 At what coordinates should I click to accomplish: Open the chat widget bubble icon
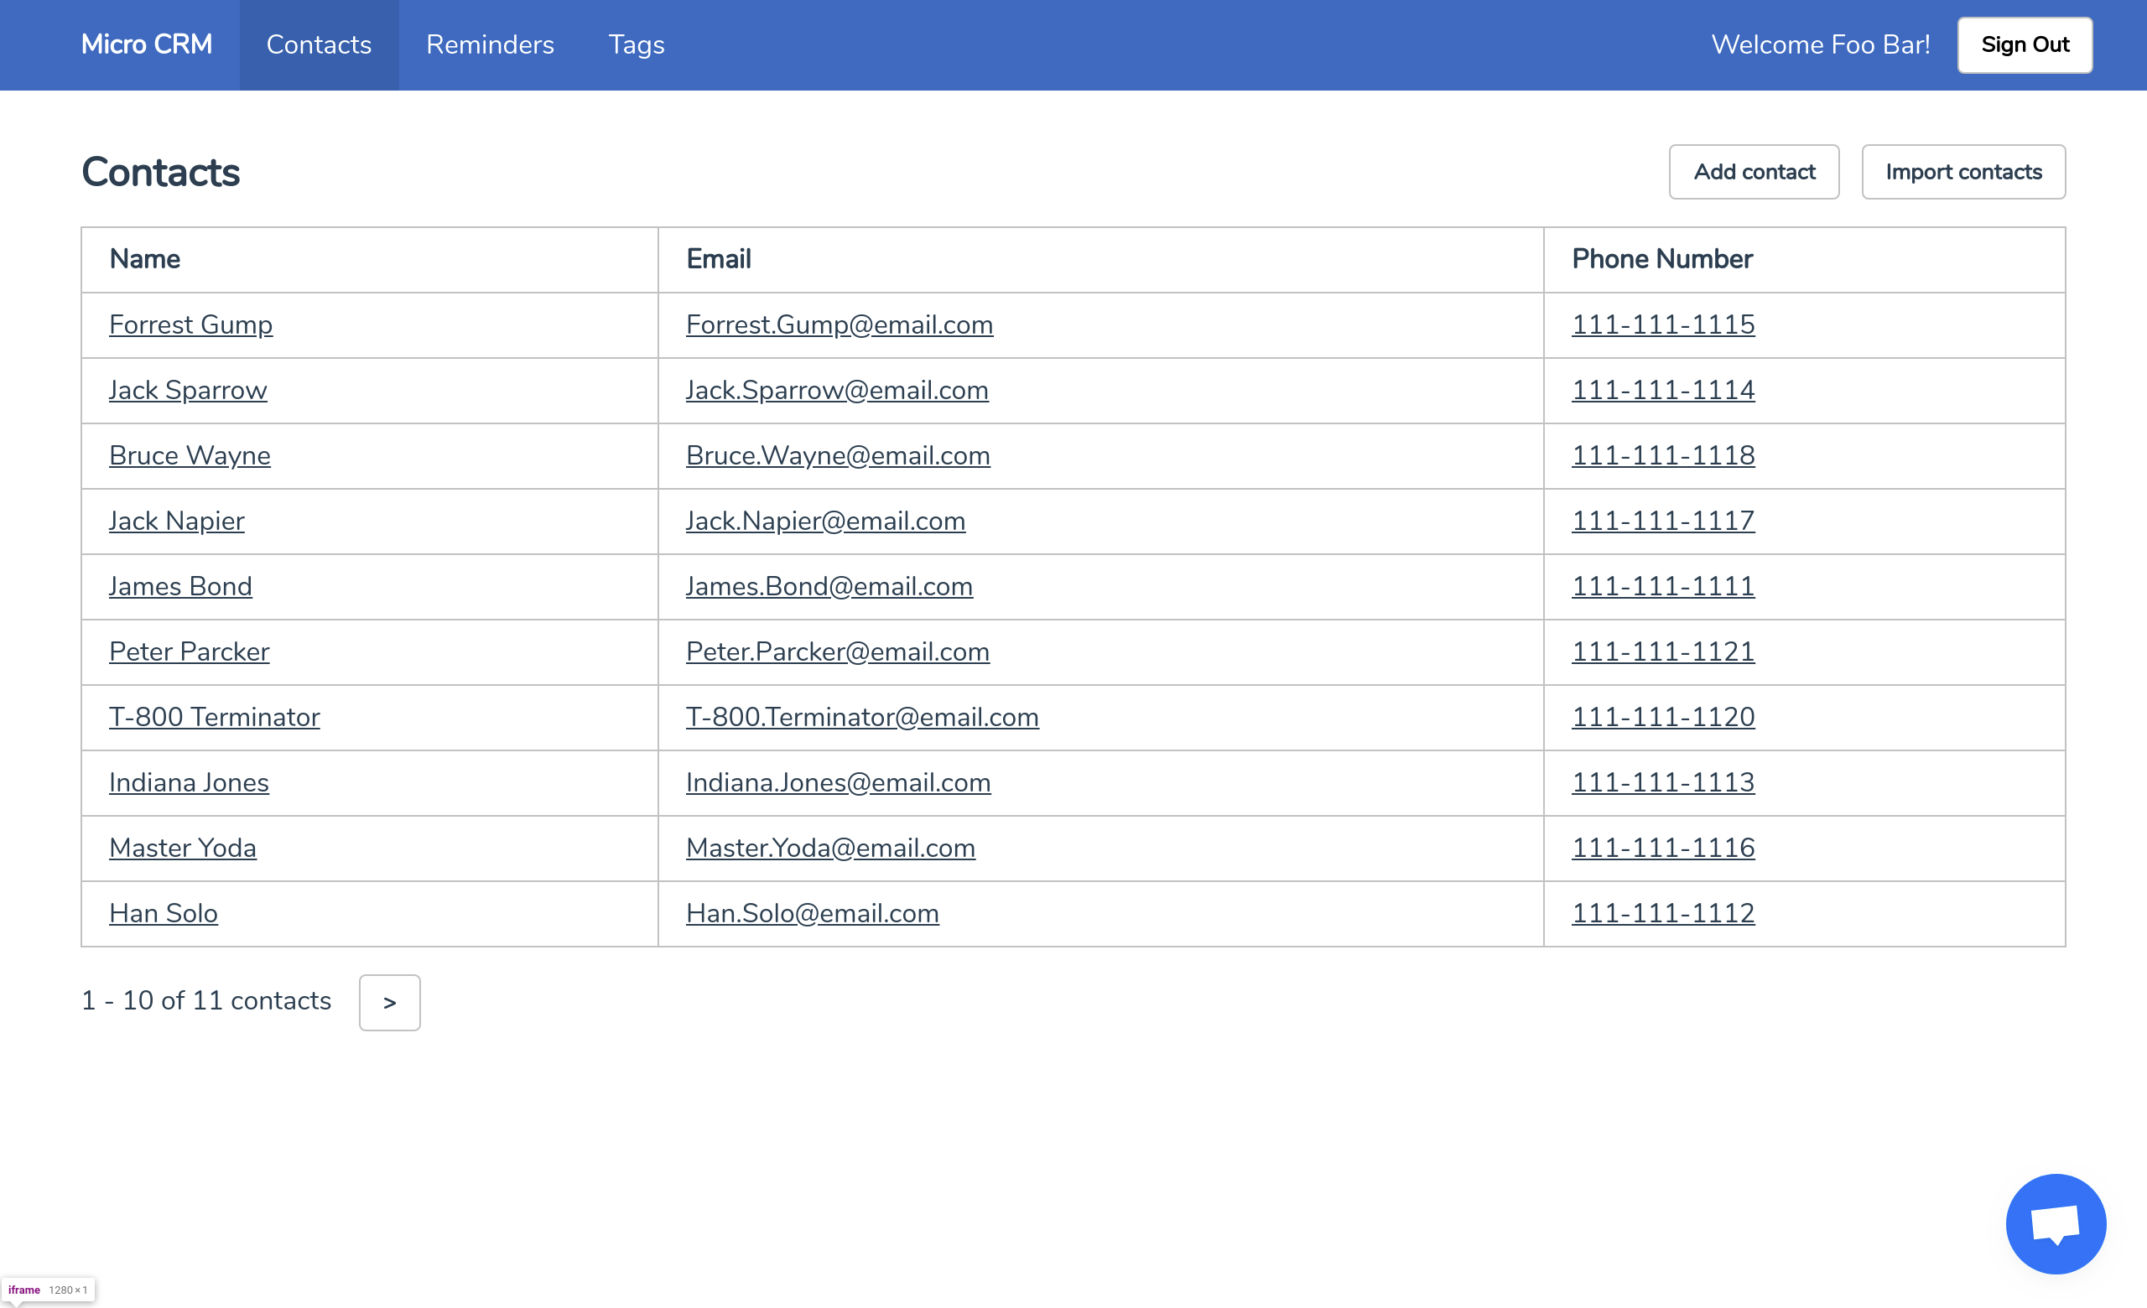[x=2055, y=1222]
